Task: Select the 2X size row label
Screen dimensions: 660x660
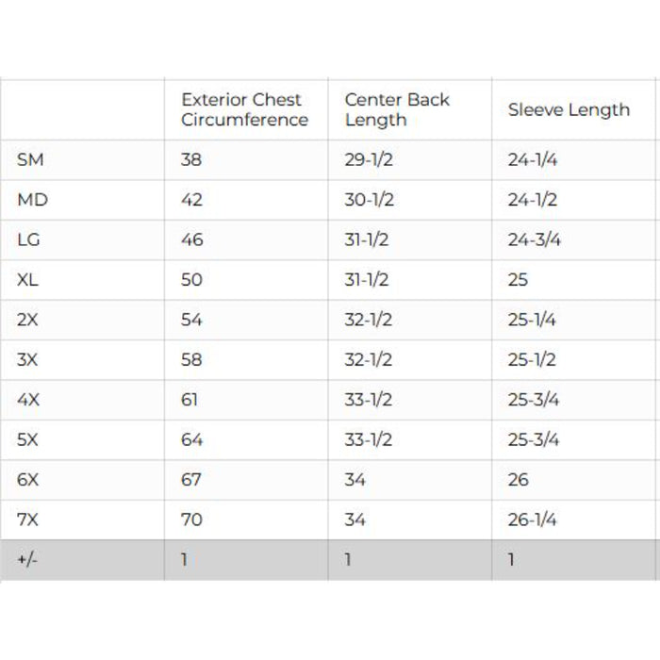Action: [28, 320]
